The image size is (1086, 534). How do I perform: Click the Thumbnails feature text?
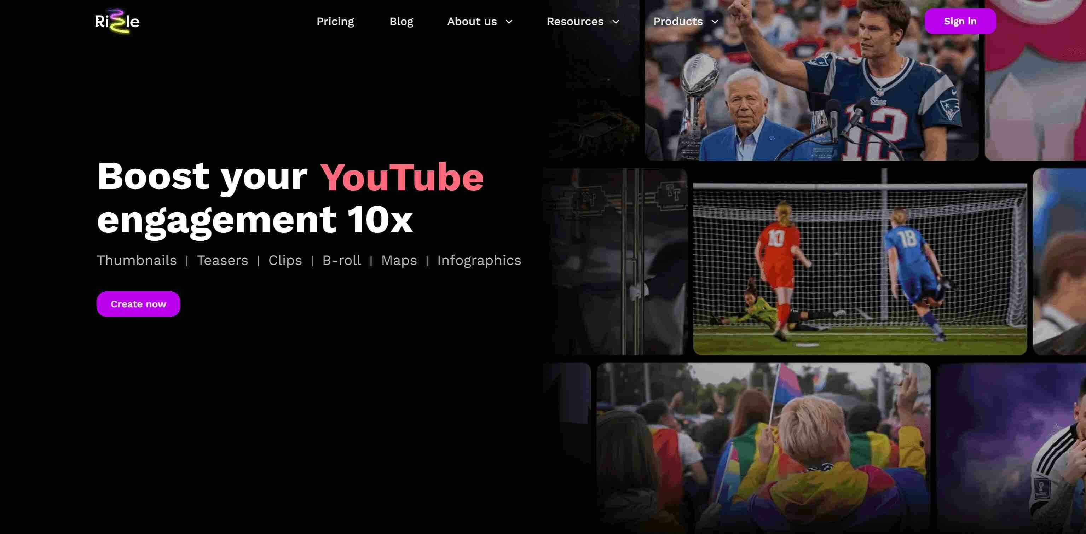pos(137,260)
